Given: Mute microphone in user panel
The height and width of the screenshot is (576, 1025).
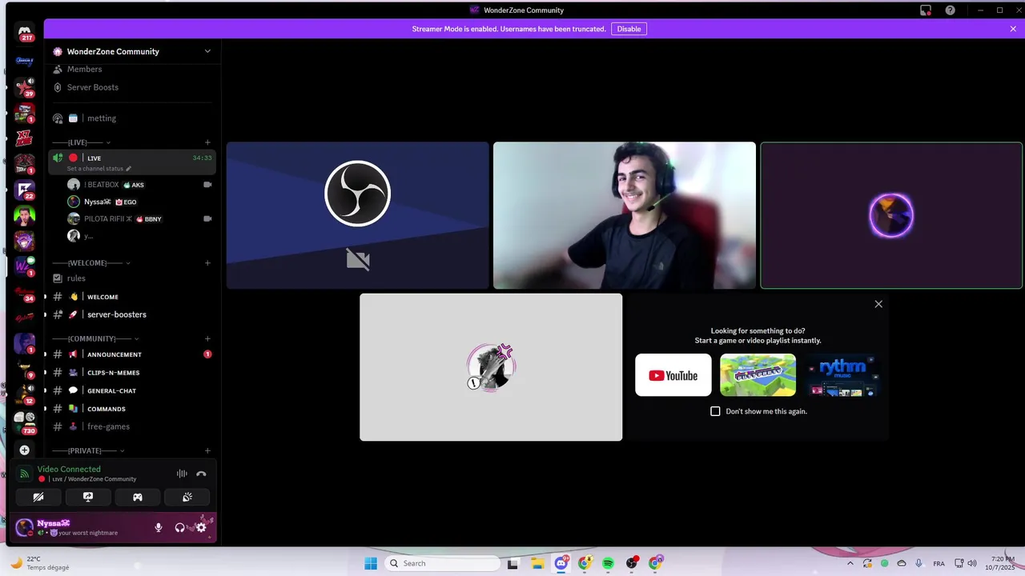Looking at the screenshot, I should pos(159,527).
